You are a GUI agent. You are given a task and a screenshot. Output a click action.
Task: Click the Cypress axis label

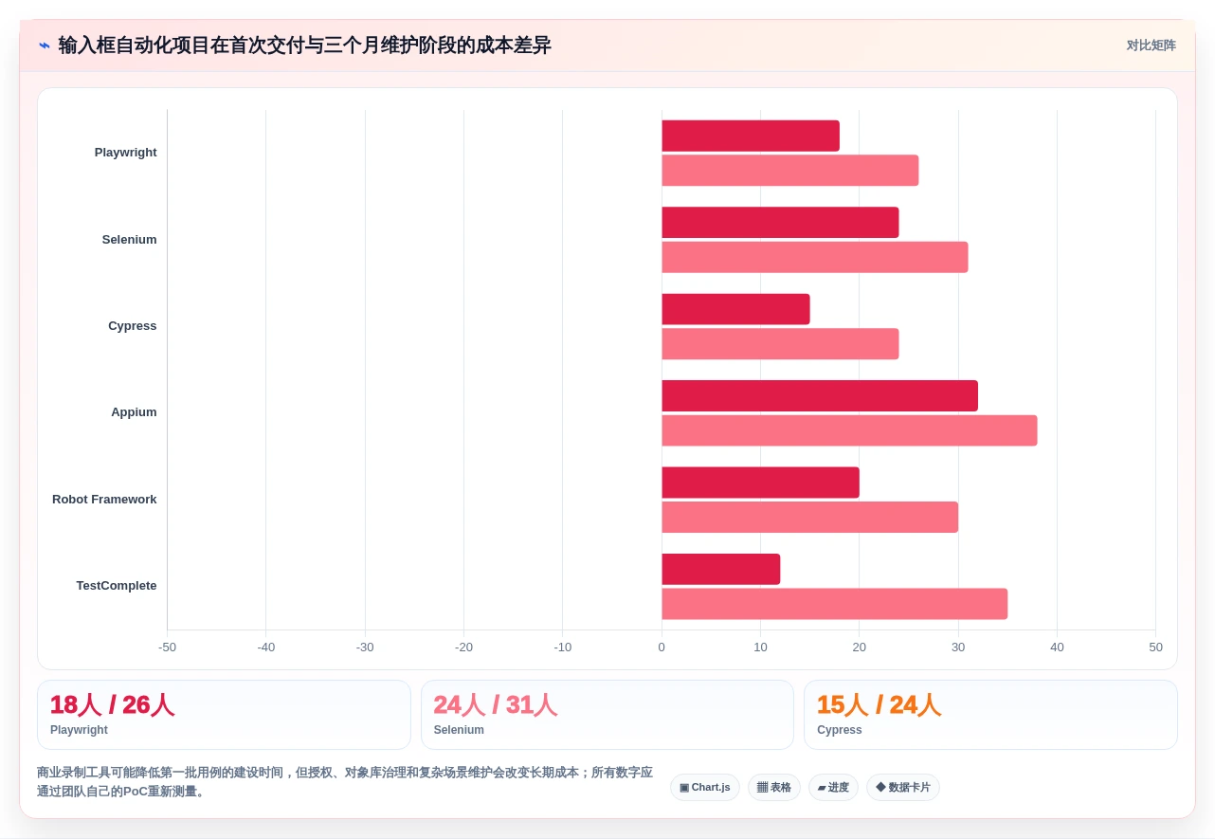133,326
